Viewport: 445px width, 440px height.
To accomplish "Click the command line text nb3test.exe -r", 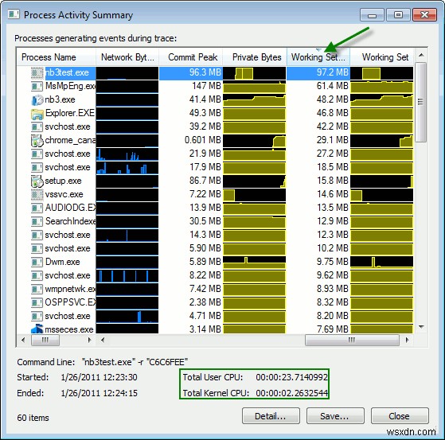I will click(135, 362).
